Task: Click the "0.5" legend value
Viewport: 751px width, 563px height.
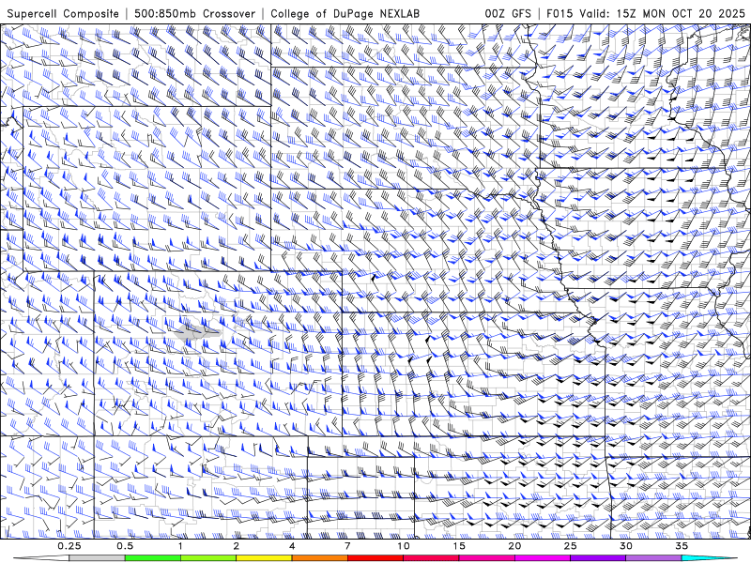Action: (x=125, y=546)
